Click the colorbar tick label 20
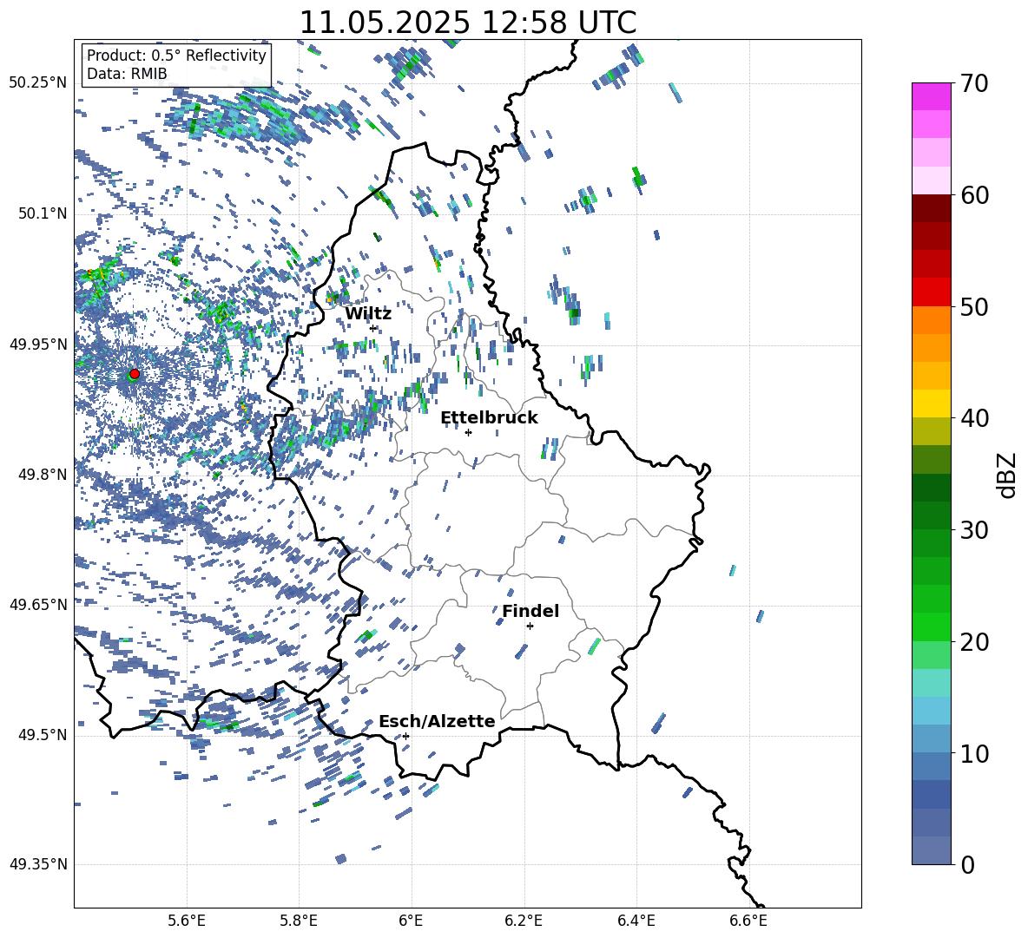 tap(974, 642)
